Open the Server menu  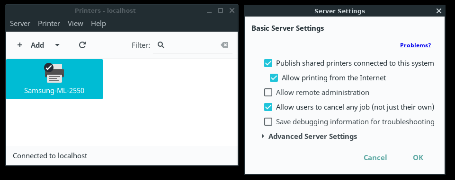coord(20,24)
